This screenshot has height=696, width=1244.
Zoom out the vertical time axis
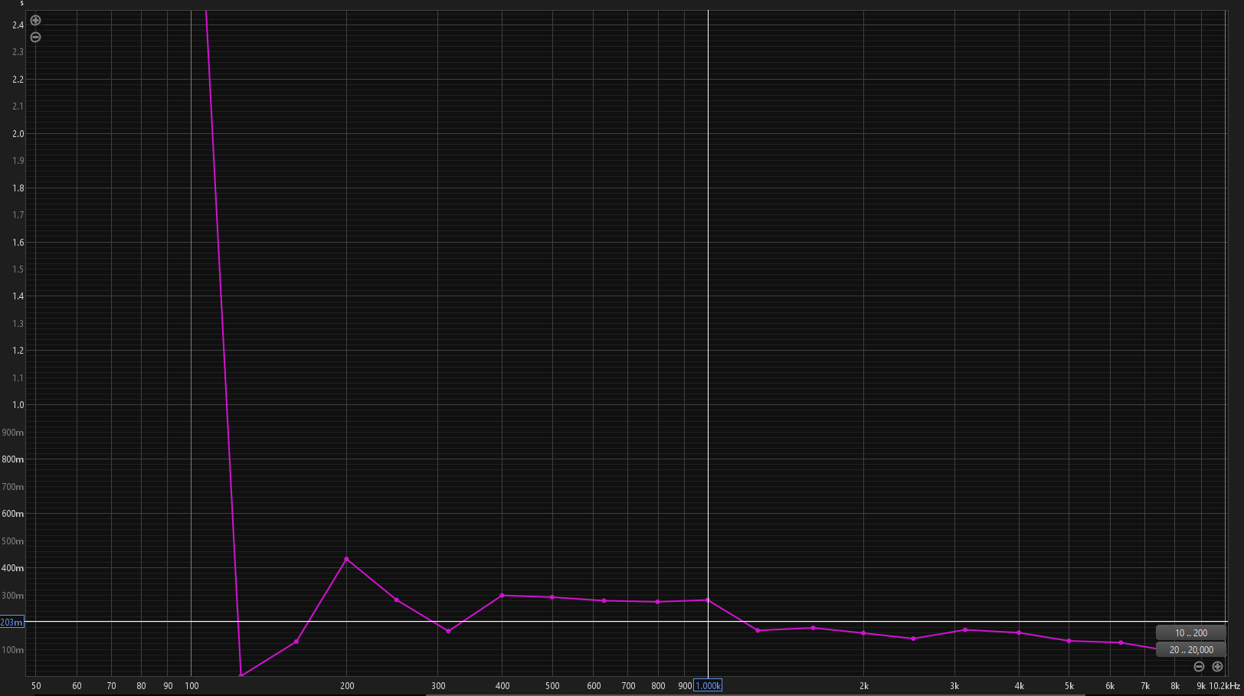[35, 37]
